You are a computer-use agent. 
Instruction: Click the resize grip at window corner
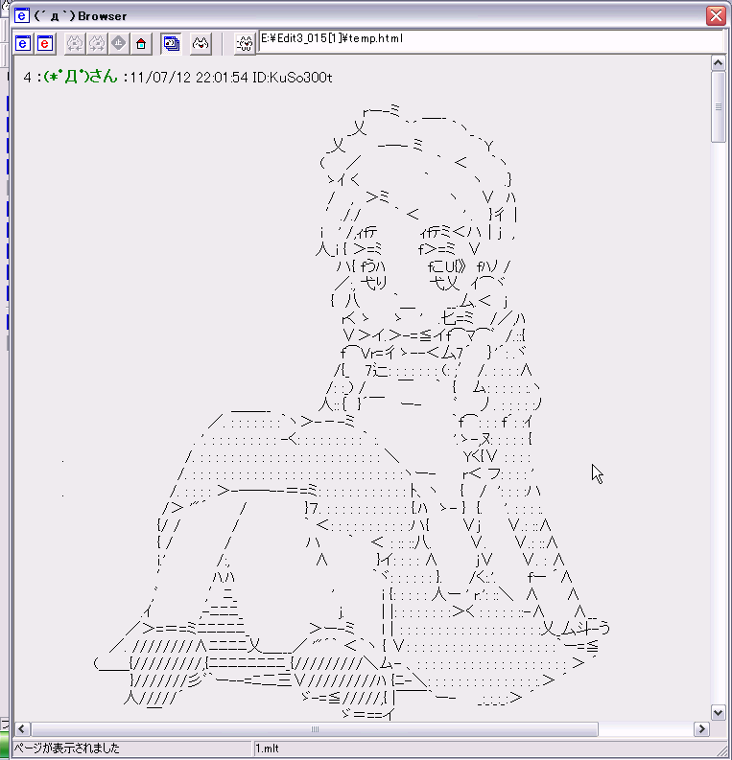724,750
